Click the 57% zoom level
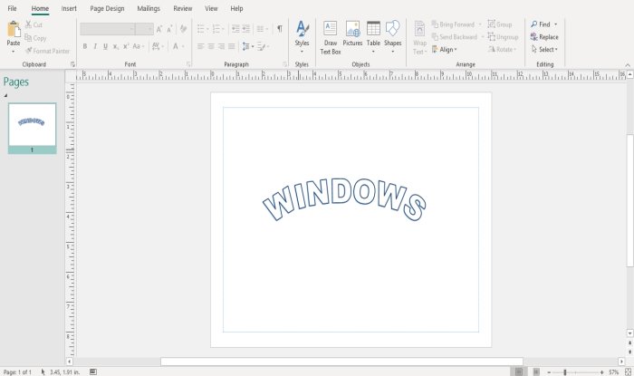The height and width of the screenshot is (376, 634). (613, 372)
